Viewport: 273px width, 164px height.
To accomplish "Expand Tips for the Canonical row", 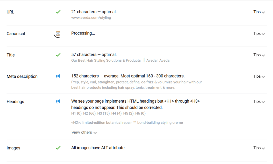I will 259,33.
